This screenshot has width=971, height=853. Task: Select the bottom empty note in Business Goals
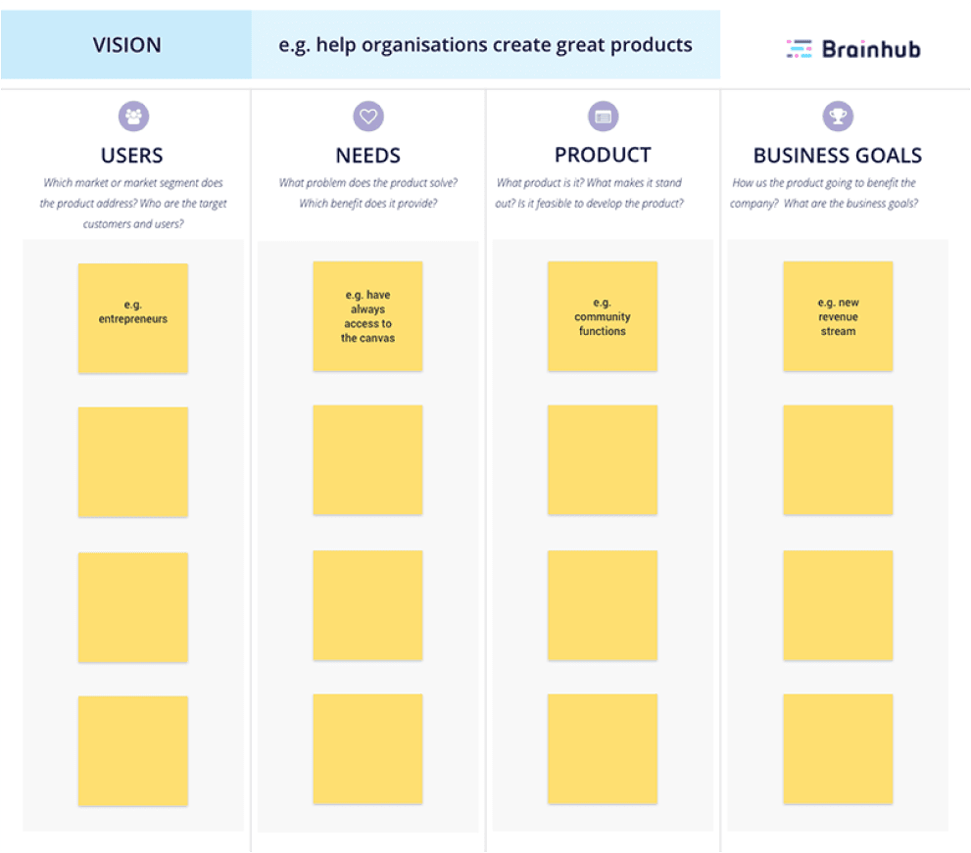838,749
